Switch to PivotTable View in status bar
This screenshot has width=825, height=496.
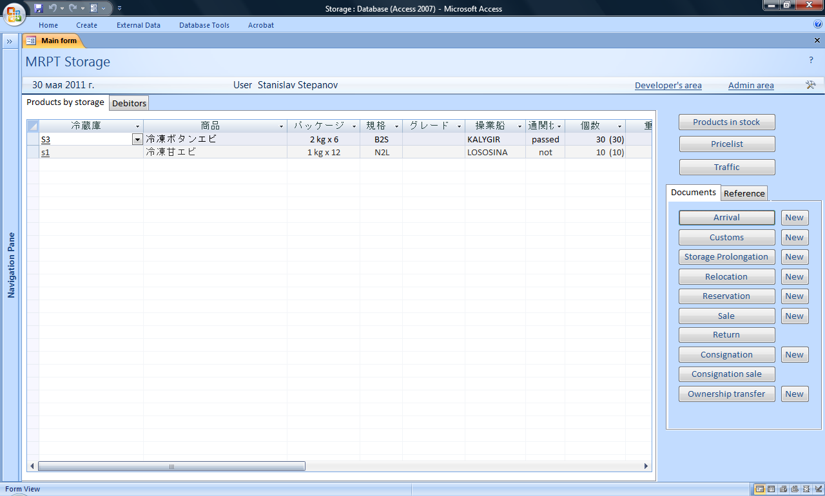tap(783, 490)
